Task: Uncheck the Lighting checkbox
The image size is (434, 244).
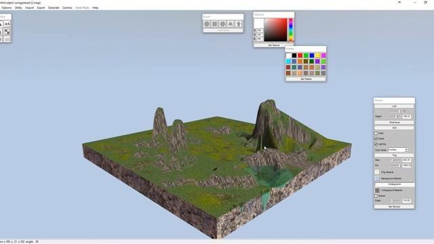Action: [376, 144]
